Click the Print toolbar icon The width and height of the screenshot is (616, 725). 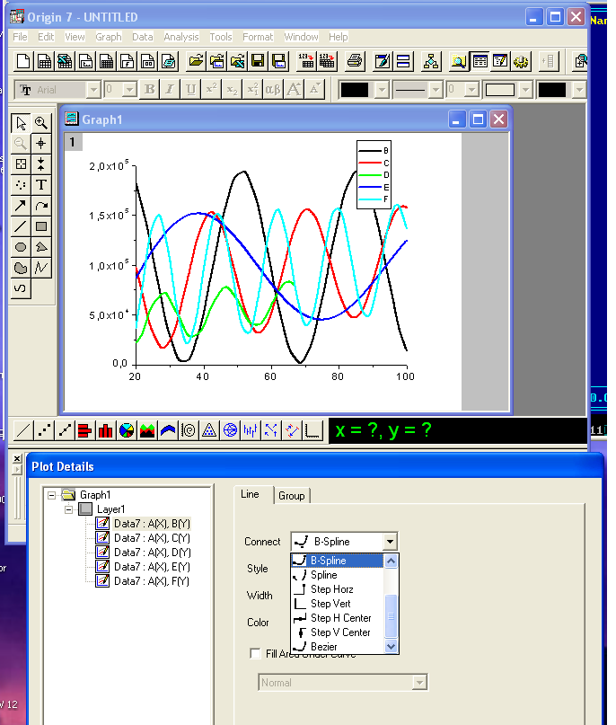355,61
